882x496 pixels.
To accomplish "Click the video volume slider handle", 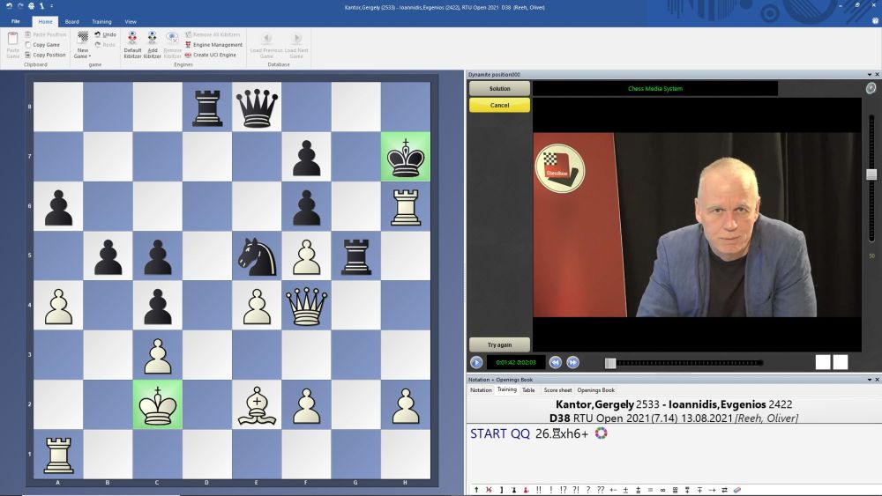I will (x=871, y=174).
